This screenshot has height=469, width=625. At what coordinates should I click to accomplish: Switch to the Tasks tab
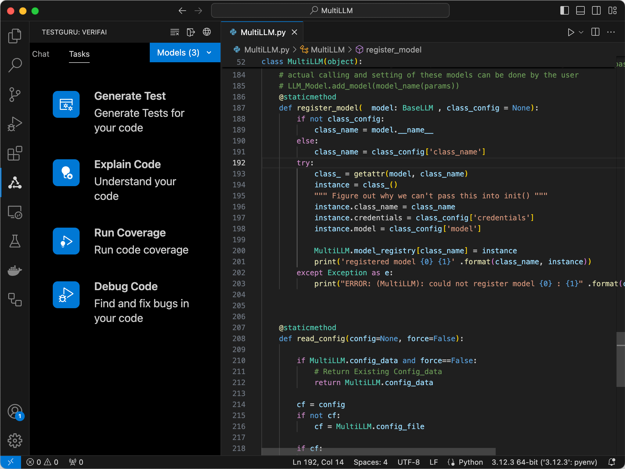click(79, 54)
